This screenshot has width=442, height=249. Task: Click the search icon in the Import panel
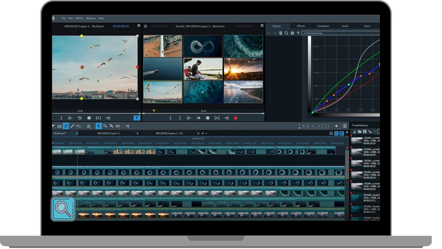coord(286,33)
